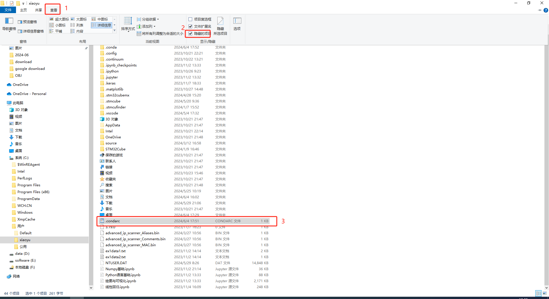The width and height of the screenshot is (549, 299).
Task: Select Program Files (x86) folder in tree
Action: (31, 192)
